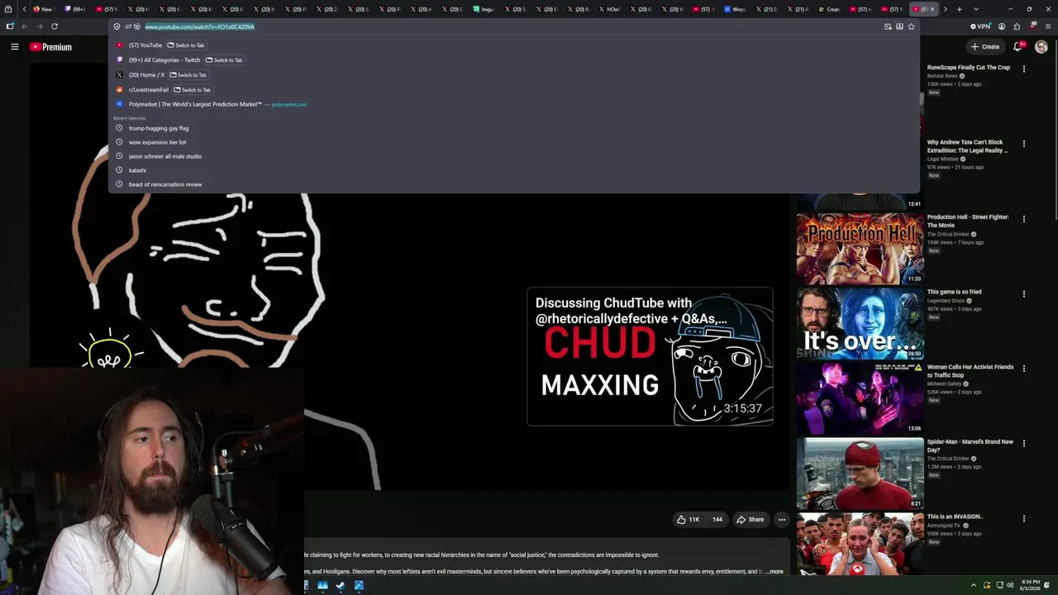Dislike the video with the 144 button

[716, 520]
